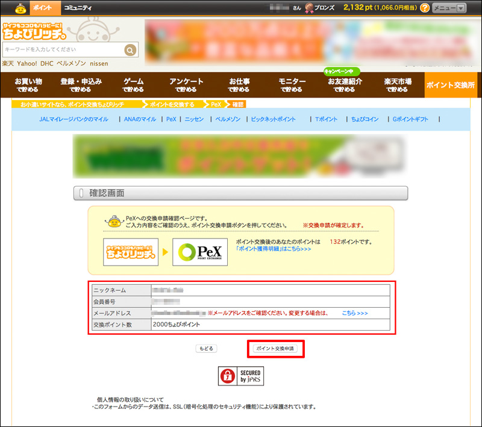Click こちら>>> to change mail address
482x427 pixels.
point(355,313)
